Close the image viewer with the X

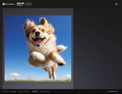(x=116, y=4)
